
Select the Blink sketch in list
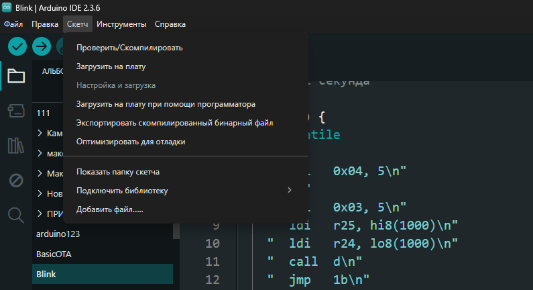tap(47, 275)
